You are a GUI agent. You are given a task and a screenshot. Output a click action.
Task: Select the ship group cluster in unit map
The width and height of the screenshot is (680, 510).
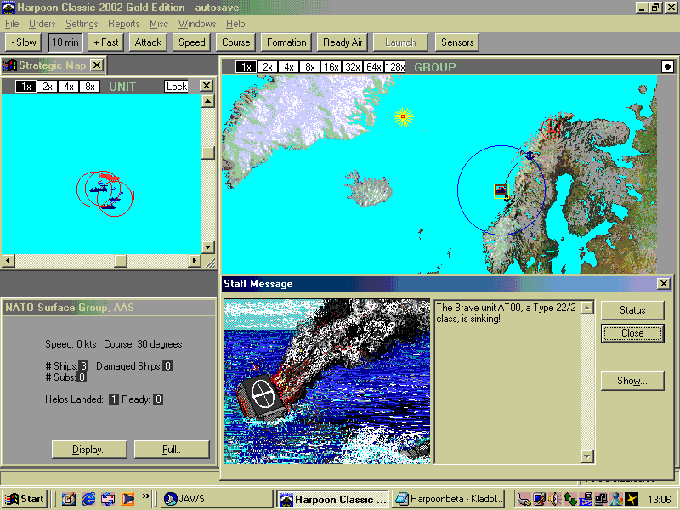coord(105,194)
